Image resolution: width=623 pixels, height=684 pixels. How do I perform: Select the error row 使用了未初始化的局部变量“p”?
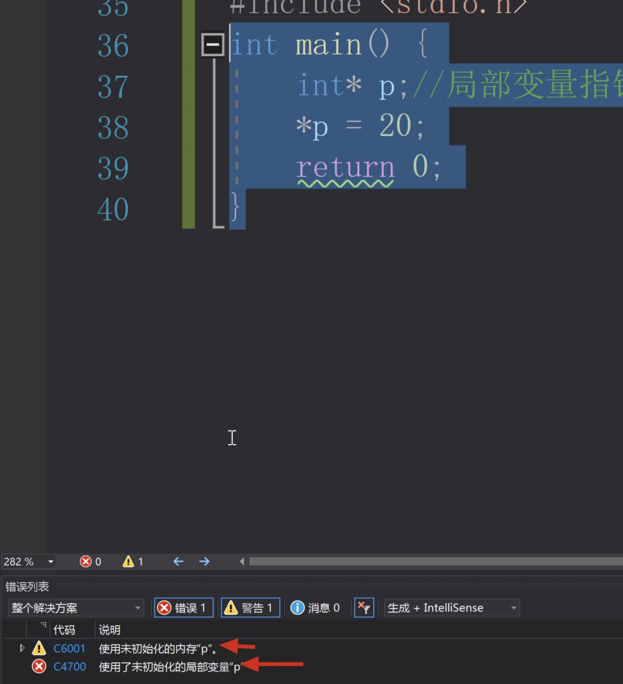click(x=170, y=667)
